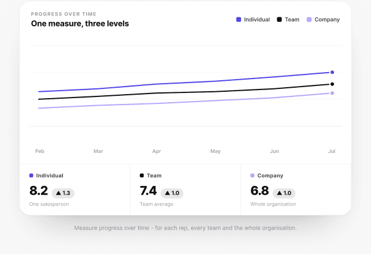The height and width of the screenshot is (254, 371).
Task: Select the Team label in chart legend
Action: [292, 20]
